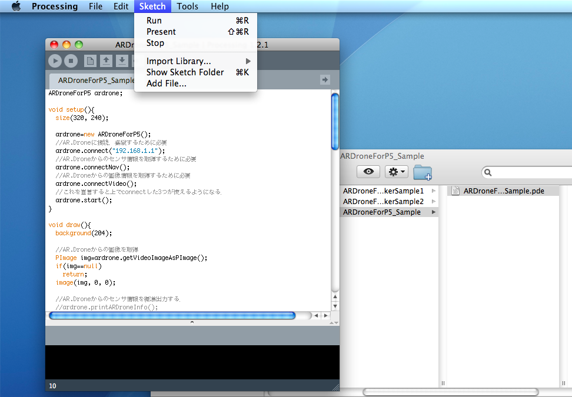Click the Stop button in Processing toolbar
This screenshot has width=572, height=397.
tap(71, 61)
